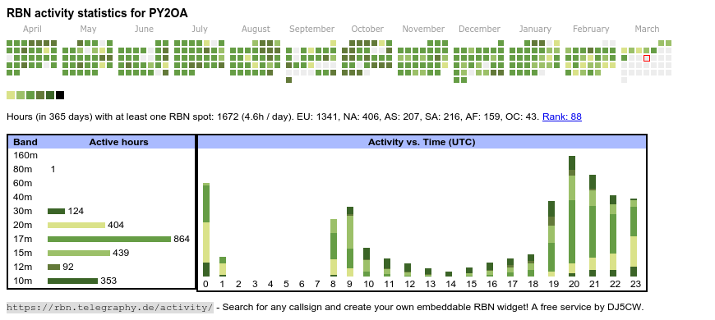
Task: Click the stacked bar for hour 8
Action: click(334, 248)
